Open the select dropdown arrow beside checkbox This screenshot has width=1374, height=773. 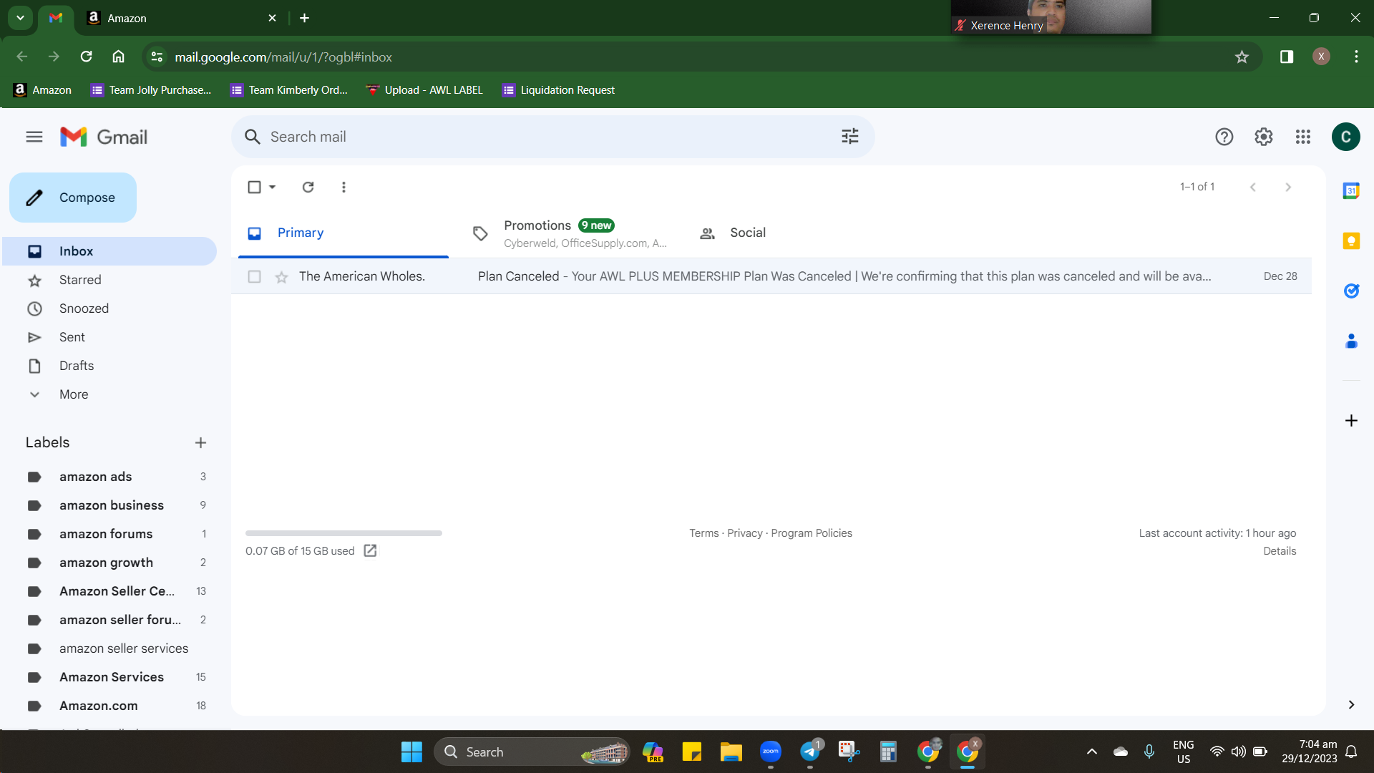[x=272, y=187]
